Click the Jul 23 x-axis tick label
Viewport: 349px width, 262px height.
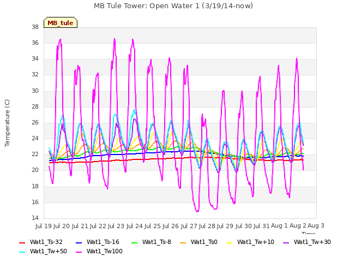(116, 226)
